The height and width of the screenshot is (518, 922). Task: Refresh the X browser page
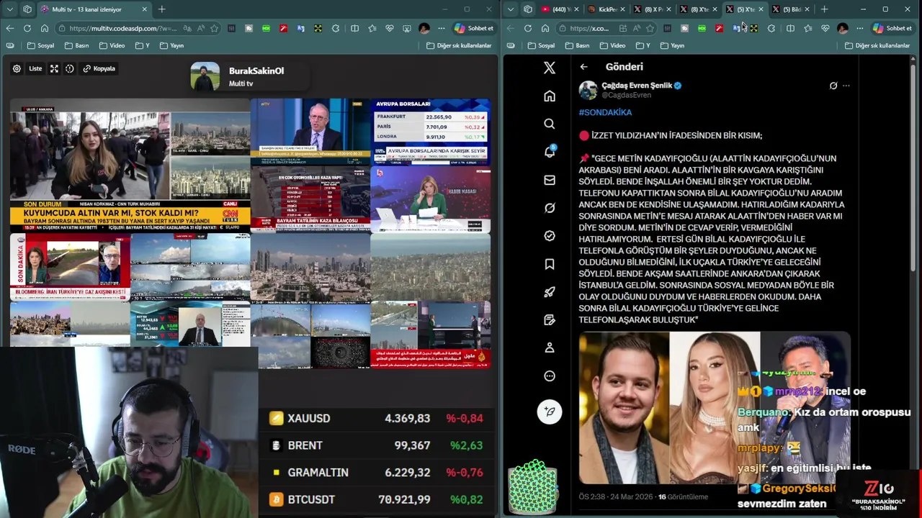(x=527, y=28)
